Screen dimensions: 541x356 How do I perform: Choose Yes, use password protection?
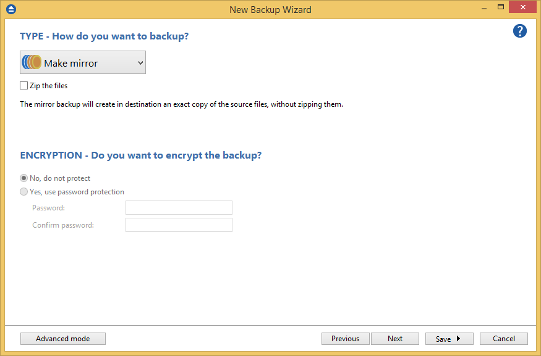pyautogui.click(x=23, y=191)
